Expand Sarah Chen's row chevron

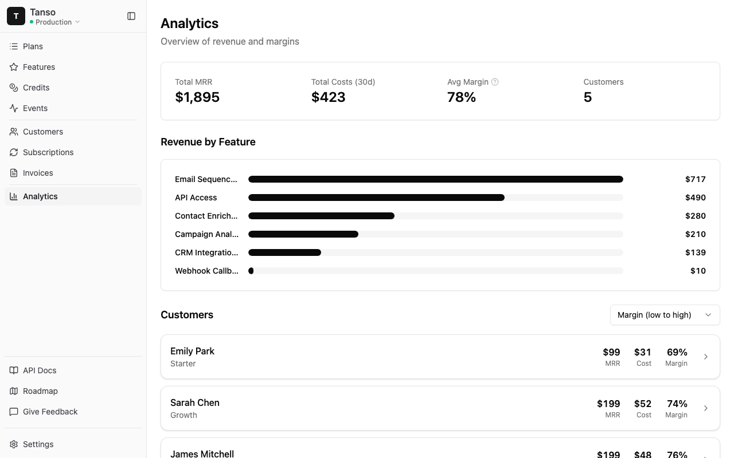(x=706, y=408)
